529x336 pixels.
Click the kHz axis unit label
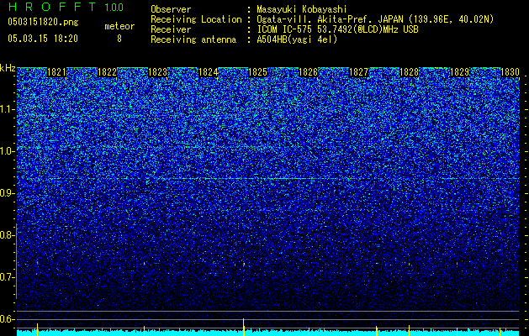[8, 68]
